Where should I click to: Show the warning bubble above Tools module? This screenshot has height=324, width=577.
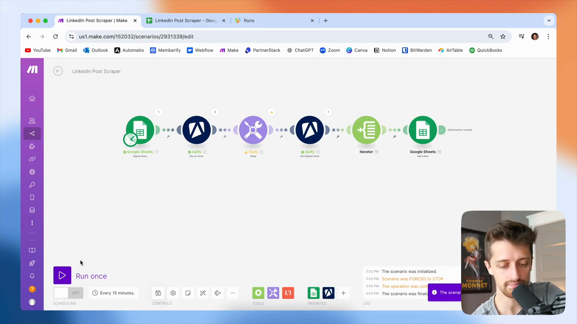click(271, 112)
